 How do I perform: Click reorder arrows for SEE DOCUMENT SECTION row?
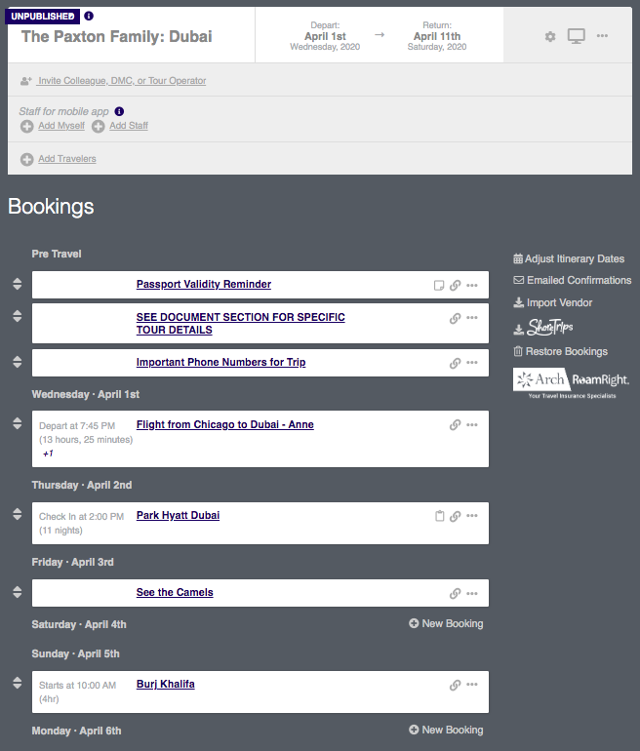(x=18, y=316)
